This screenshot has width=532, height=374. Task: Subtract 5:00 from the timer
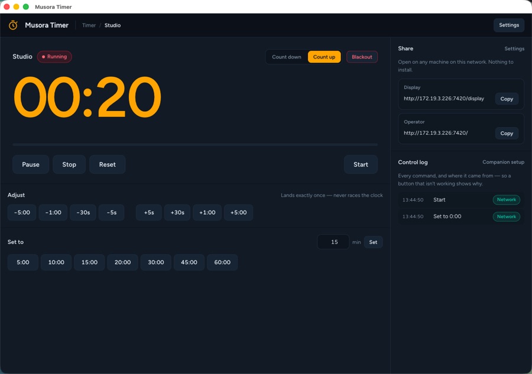(22, 213)
